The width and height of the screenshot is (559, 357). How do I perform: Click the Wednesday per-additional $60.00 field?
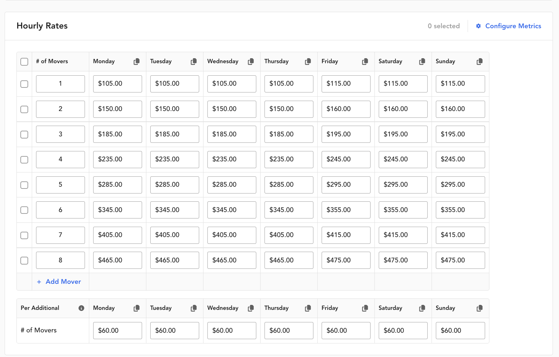coord(231,331)
